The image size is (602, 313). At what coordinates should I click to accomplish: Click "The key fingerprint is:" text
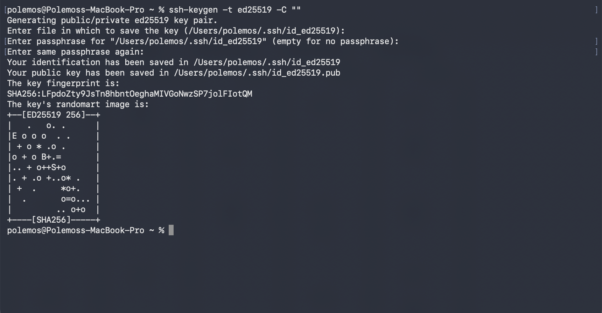pyautogui.click(x=63, y=83)
